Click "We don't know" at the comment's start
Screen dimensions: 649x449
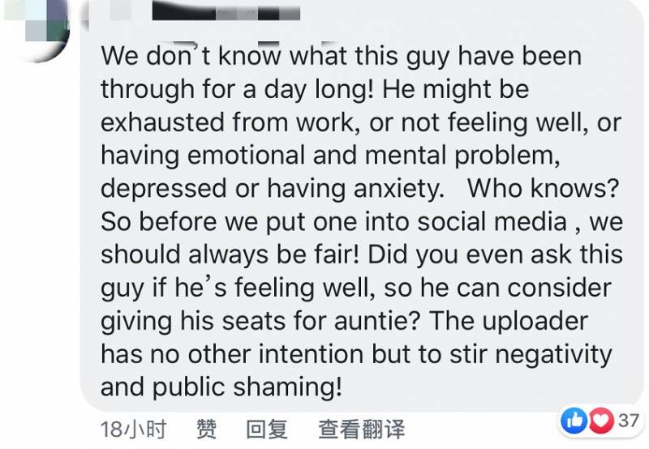(x=193, y=57)
